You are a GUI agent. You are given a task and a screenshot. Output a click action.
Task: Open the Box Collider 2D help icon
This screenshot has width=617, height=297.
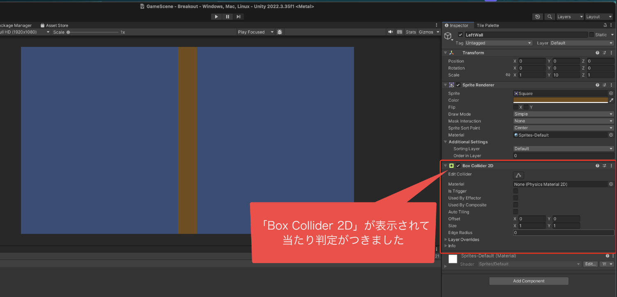point(598,166)
